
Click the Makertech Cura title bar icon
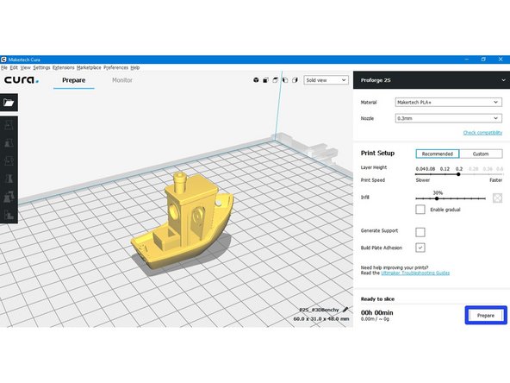(x=3, y=60)
